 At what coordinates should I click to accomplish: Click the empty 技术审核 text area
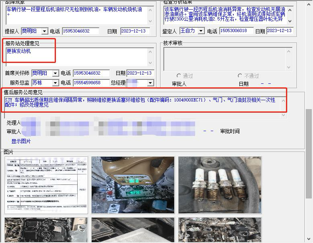pos(225,59)
